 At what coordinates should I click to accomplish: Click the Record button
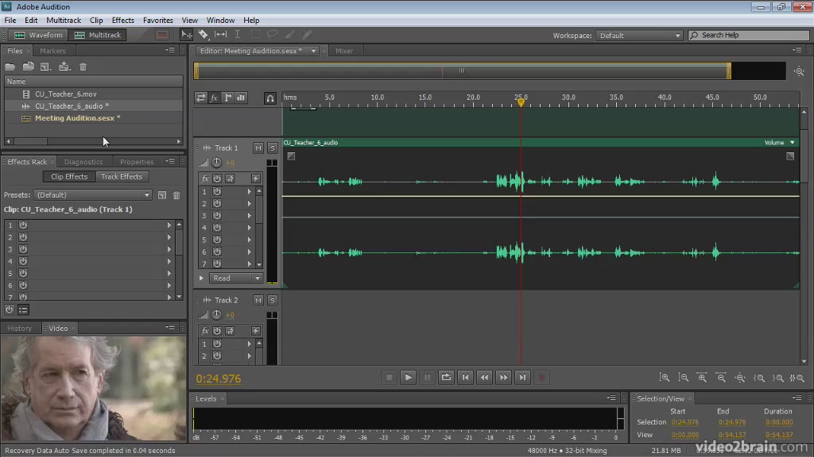point(541,378)
